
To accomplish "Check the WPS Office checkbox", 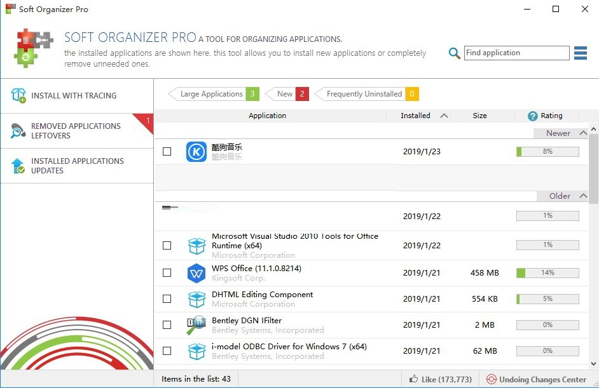I will click(x=167, y=273).
